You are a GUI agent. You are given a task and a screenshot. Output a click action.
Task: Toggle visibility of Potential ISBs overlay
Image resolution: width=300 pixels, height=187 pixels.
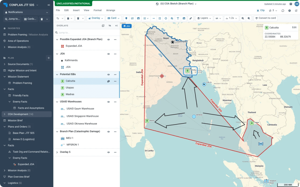108,74
